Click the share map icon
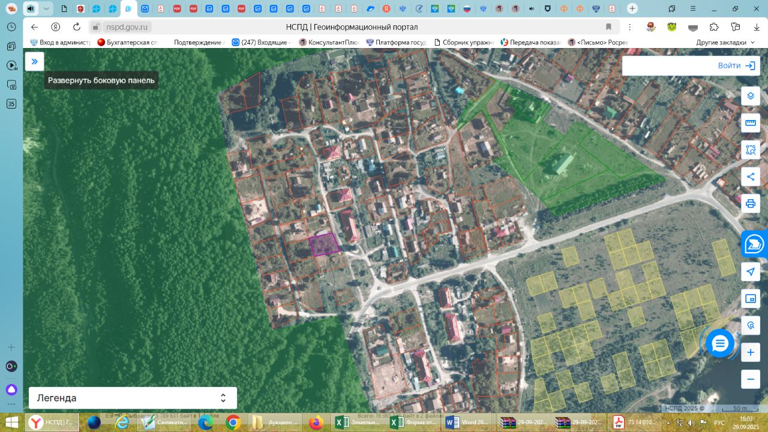The image size is (768, 432). tap(750, 176)
